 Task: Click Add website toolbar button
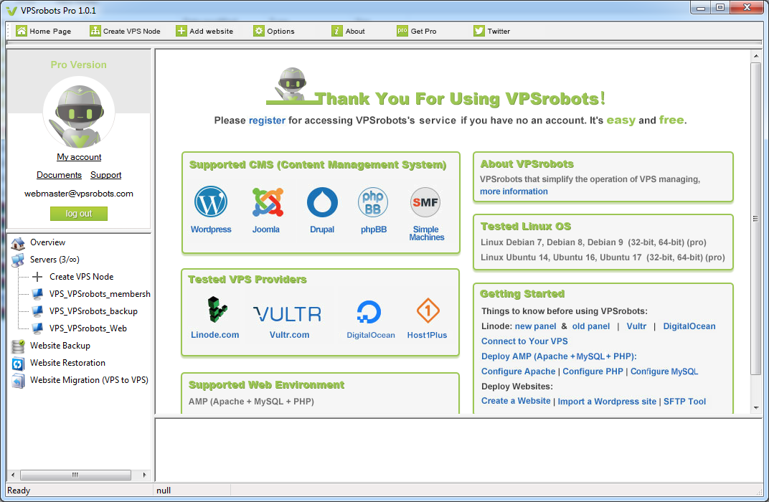point(205,31)
